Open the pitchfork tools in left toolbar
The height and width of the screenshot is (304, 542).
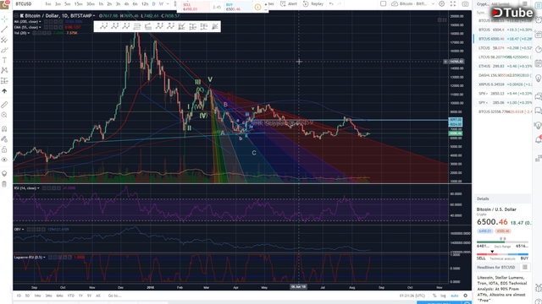(x=4, y=40)
